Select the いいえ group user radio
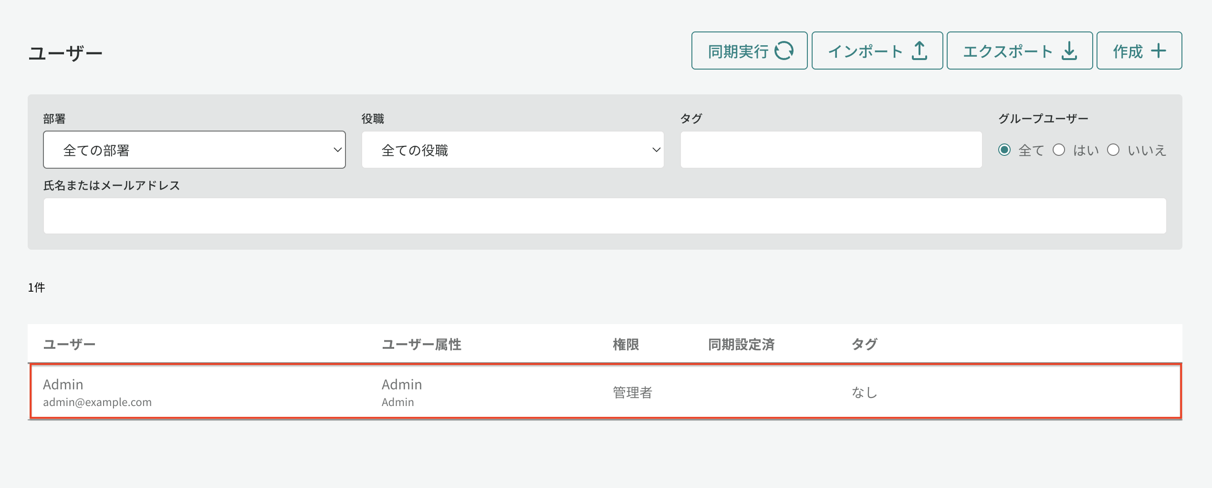Image resolution: width=1212 pixels, height=488 pixels. [x=1113, y=150]
